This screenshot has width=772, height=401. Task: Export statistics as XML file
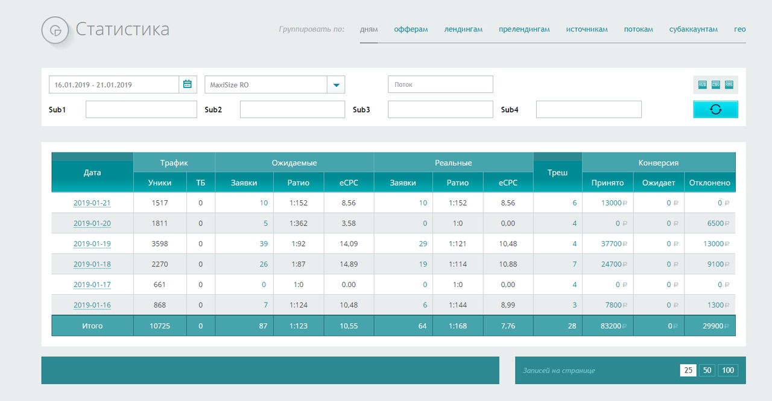(x=729, y=84)
